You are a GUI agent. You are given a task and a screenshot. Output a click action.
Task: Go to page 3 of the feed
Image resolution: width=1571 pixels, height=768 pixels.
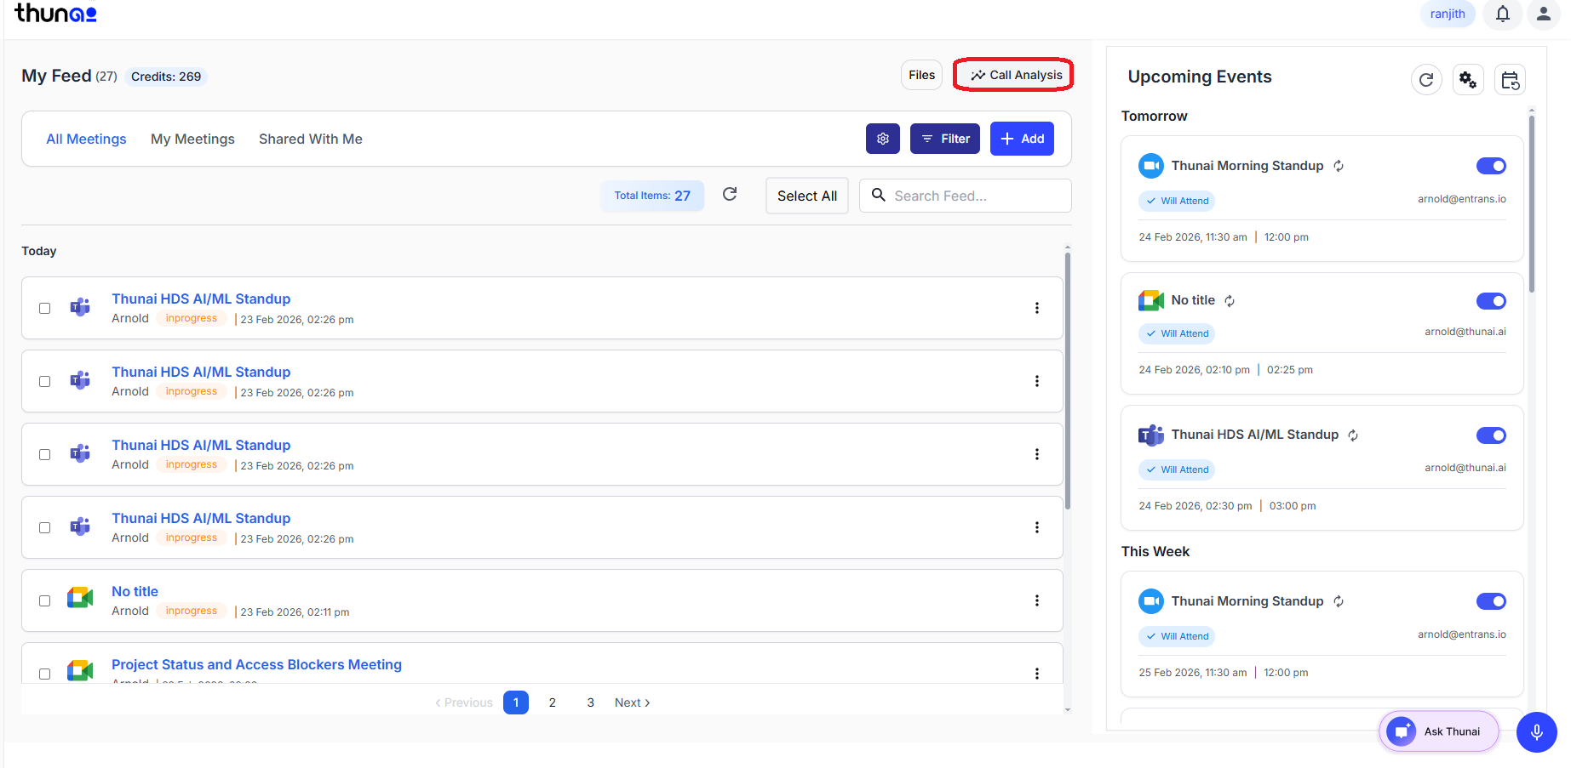(590, 703)
